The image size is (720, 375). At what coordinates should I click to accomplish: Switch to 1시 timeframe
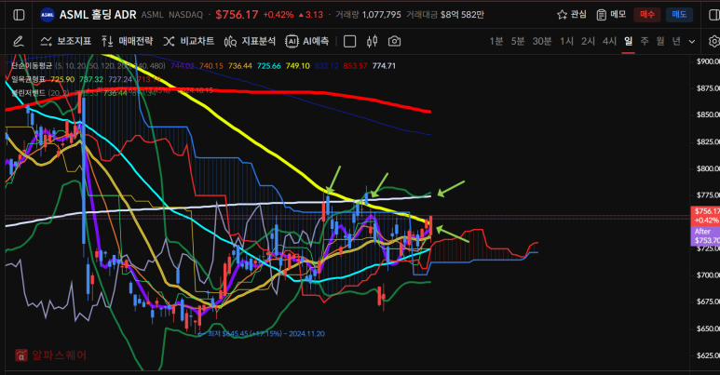pyautogui.click(x=566, y=41)
